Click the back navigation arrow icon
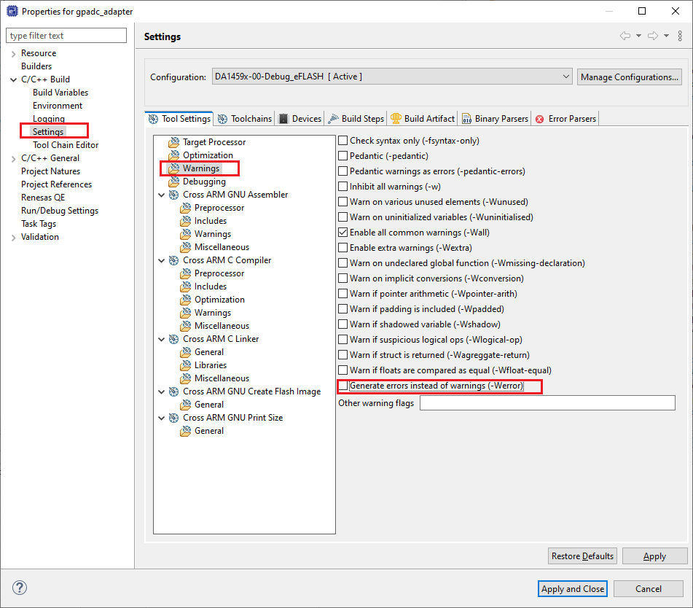The height and width of the screenshot is (608, 693). [x=625, y=36]
